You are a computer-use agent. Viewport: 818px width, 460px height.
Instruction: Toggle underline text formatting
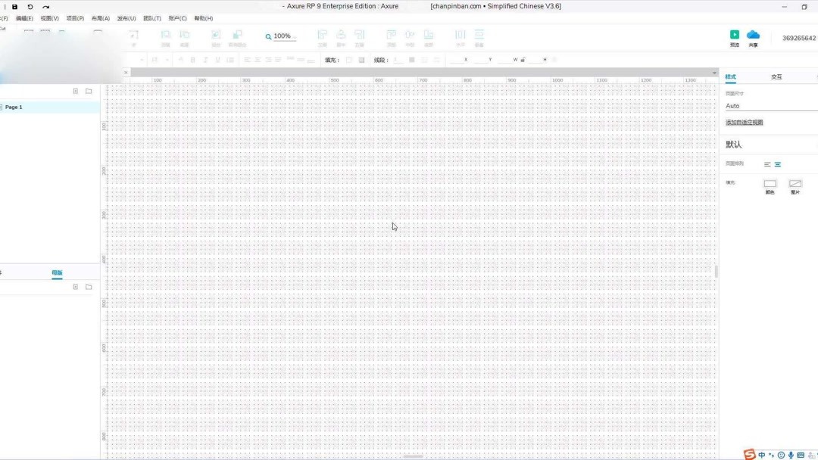click(x=217, y=59)
